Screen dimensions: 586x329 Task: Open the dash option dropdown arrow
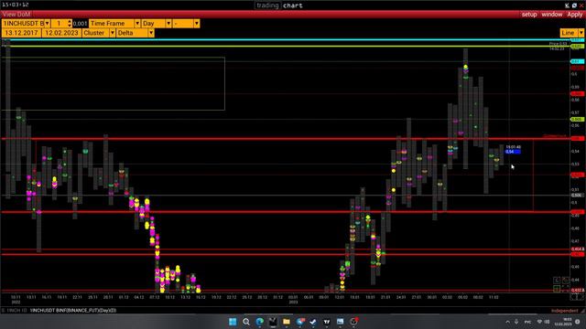tap(197, 24)
